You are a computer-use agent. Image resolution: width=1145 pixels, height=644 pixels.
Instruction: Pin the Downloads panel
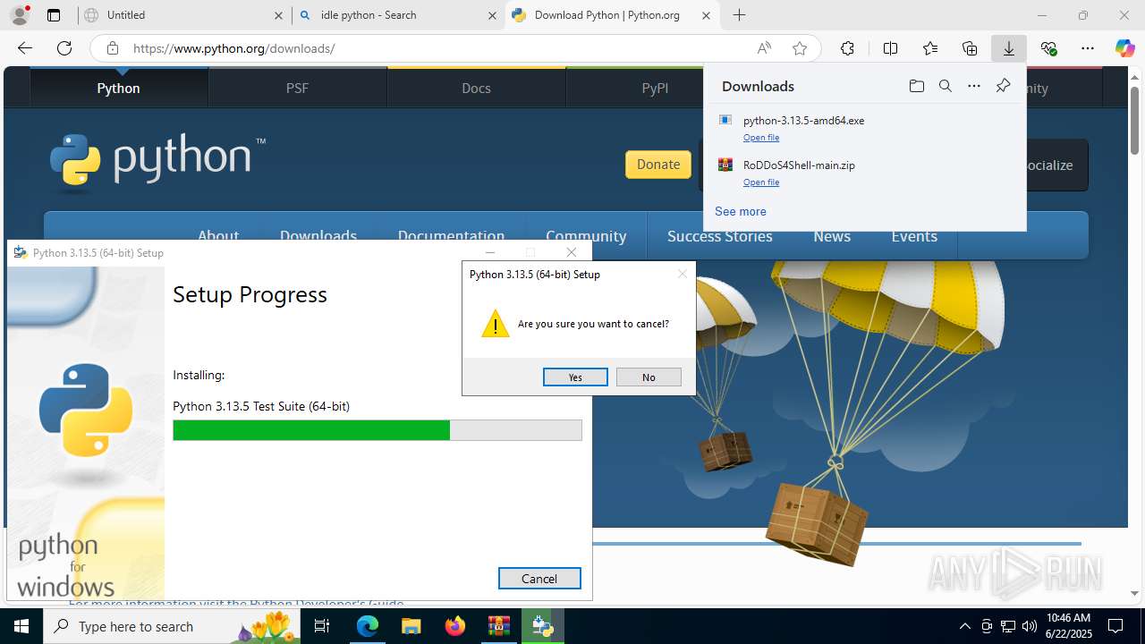[1003, 86]
